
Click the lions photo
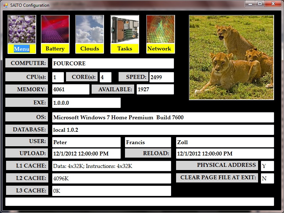pos(231,57)
